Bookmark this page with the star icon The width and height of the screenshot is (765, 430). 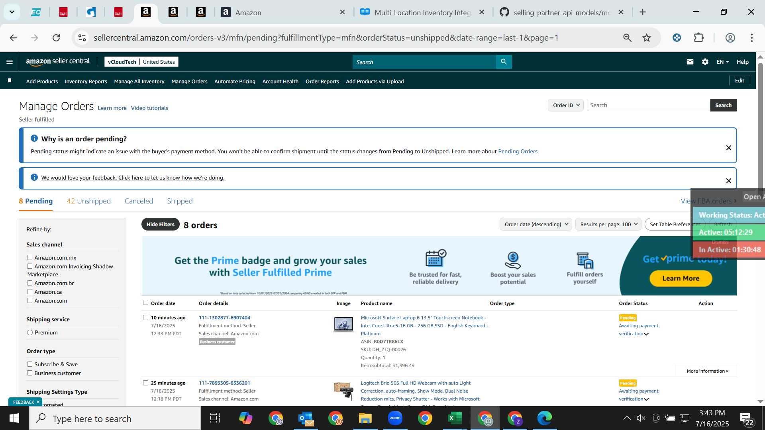(x=646, y=38)
